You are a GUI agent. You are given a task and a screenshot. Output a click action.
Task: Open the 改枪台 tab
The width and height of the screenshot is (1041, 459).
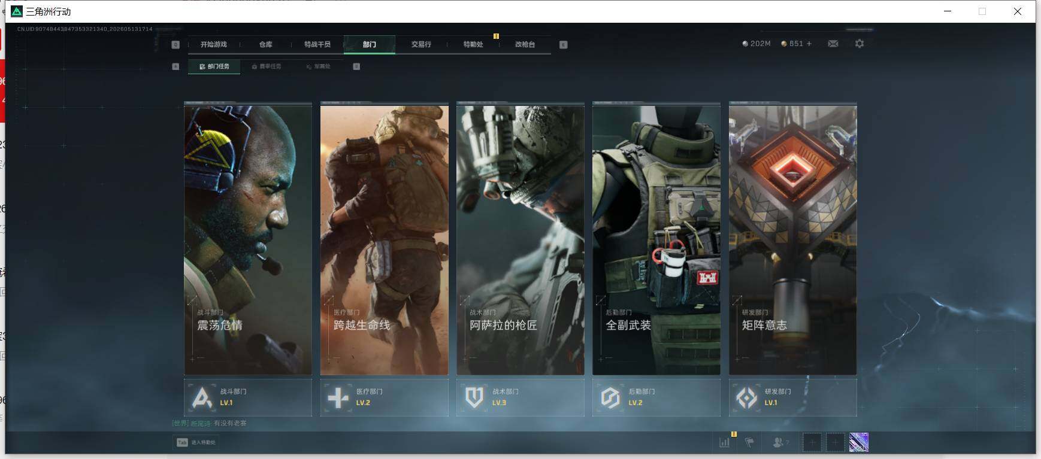tap(525, 44)
